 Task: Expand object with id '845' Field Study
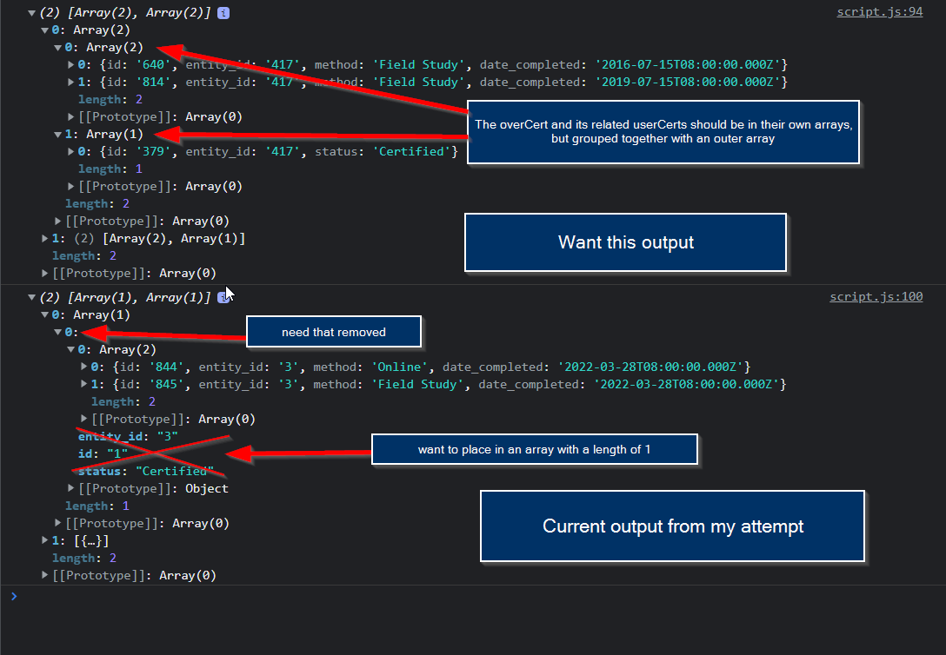pyautogui.click(x=83, y=384)
